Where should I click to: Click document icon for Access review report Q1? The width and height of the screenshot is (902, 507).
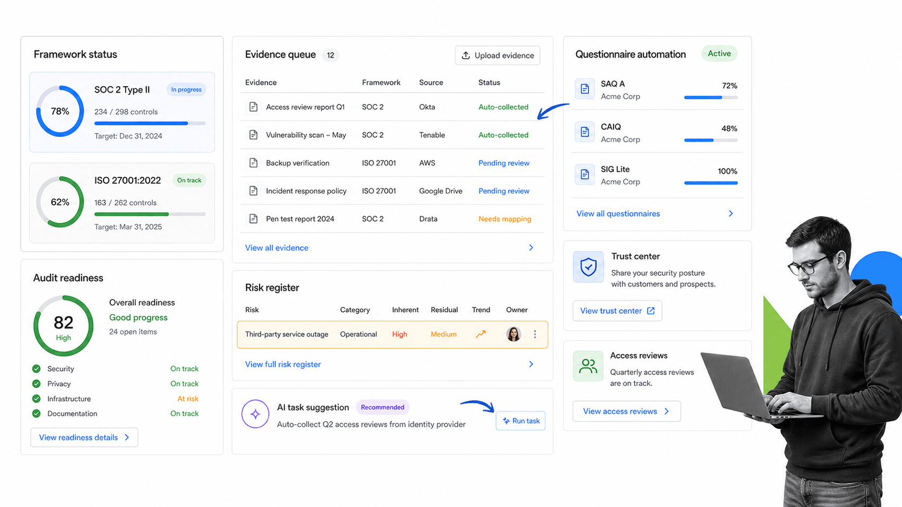coord(253,107)
